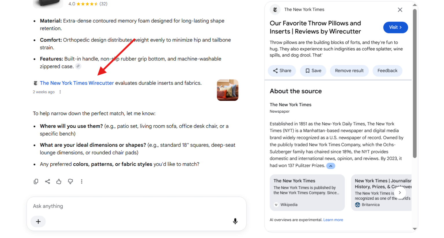Click the NYT favicon beside the Wirecutter link

pyautogui.click(x=36, y=83)
